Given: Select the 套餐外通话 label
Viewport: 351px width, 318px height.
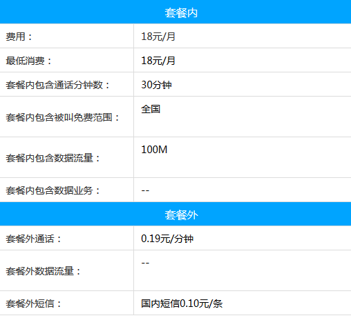Looking at the screenshot, I should click(x=34, y=239).
